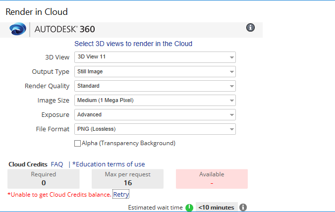Open the Exposure dropdown
335x212 pixels.
click(x=155, y=114)
